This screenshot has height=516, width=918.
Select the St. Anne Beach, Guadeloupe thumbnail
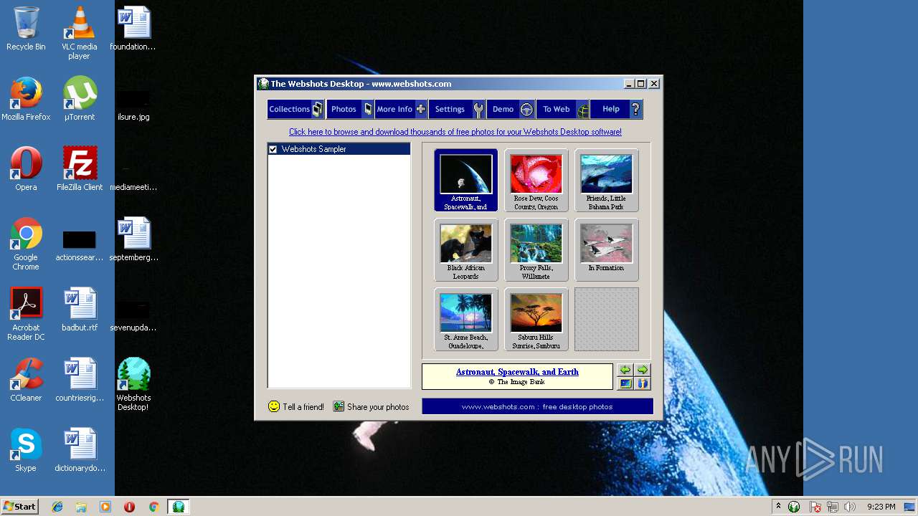click(465, 319)
